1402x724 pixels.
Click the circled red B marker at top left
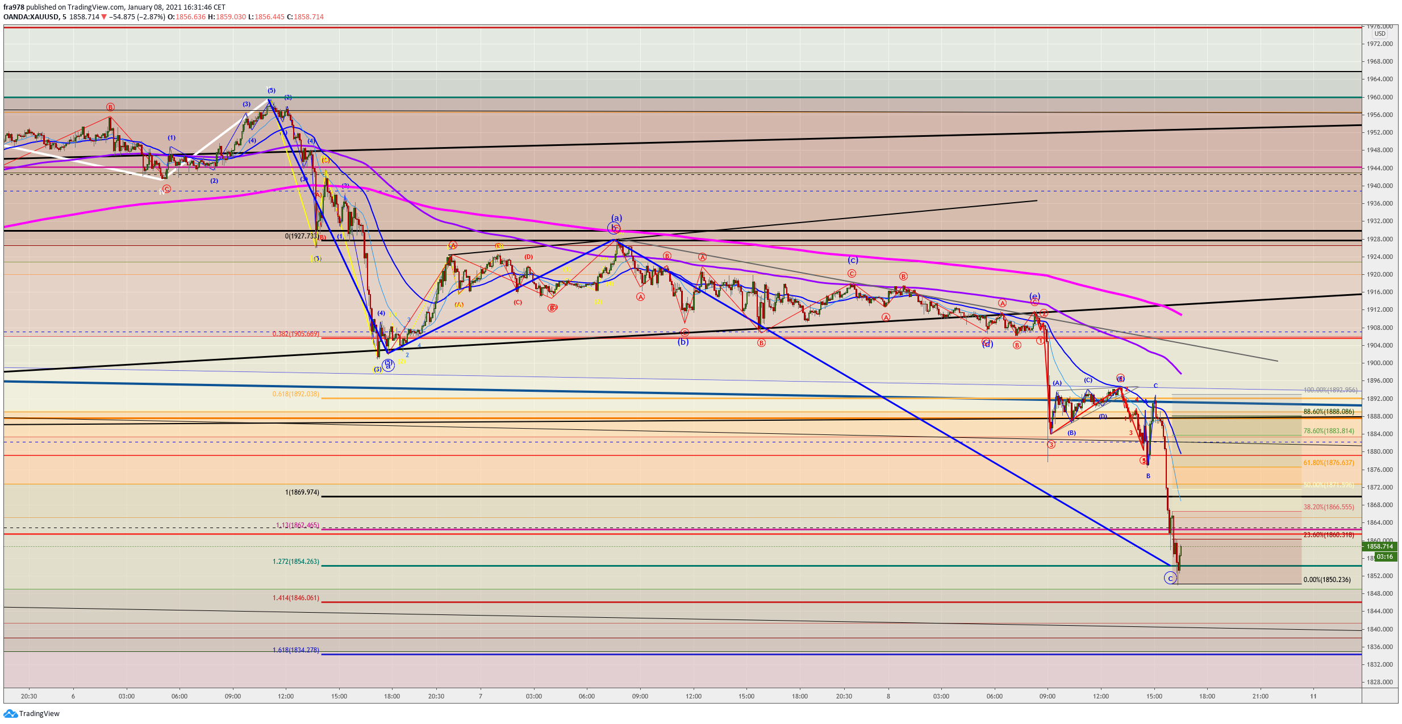tap(111, 107)
